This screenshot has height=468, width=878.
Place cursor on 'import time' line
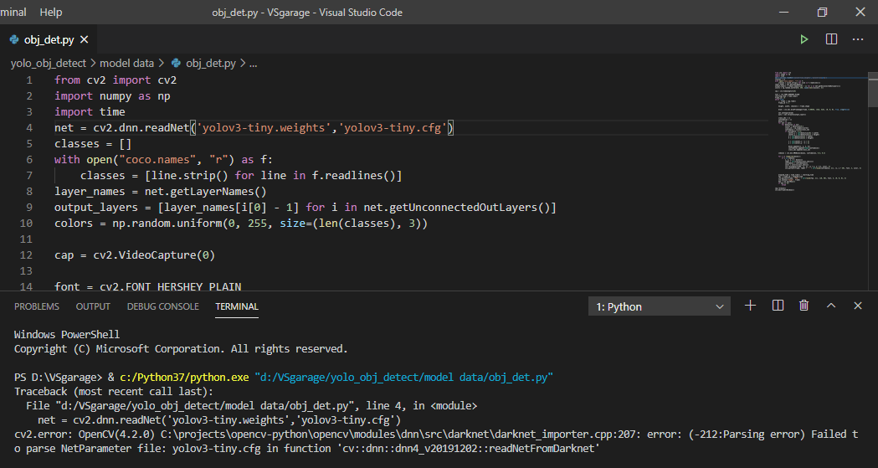pyautogui.click(x=90, y=112)
